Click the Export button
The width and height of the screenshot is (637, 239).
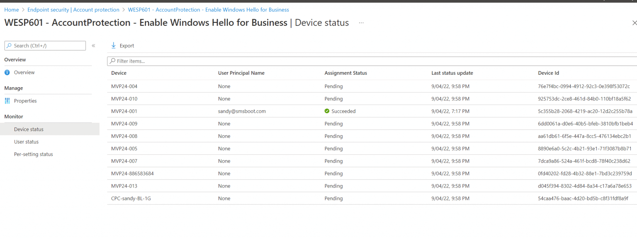tap(122, 45)
